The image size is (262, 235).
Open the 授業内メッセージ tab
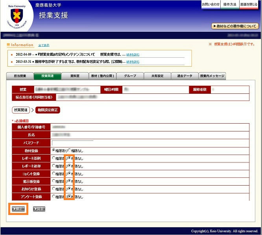click(212, 76)
